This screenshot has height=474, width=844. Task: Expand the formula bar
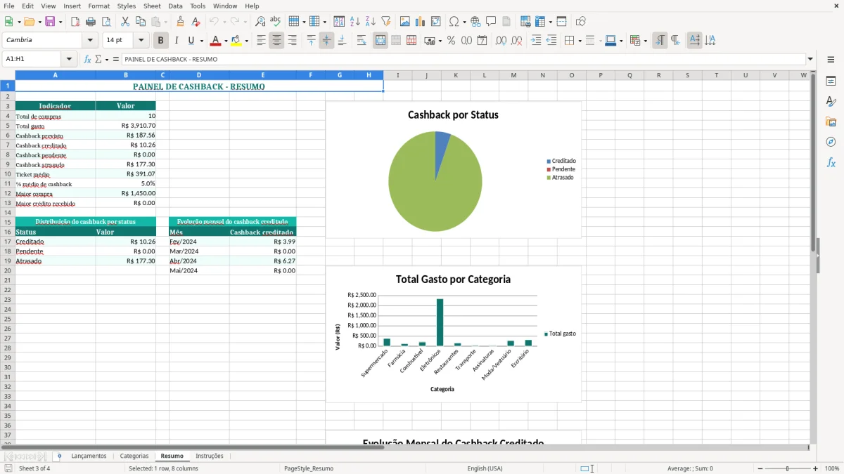(810, 59)
